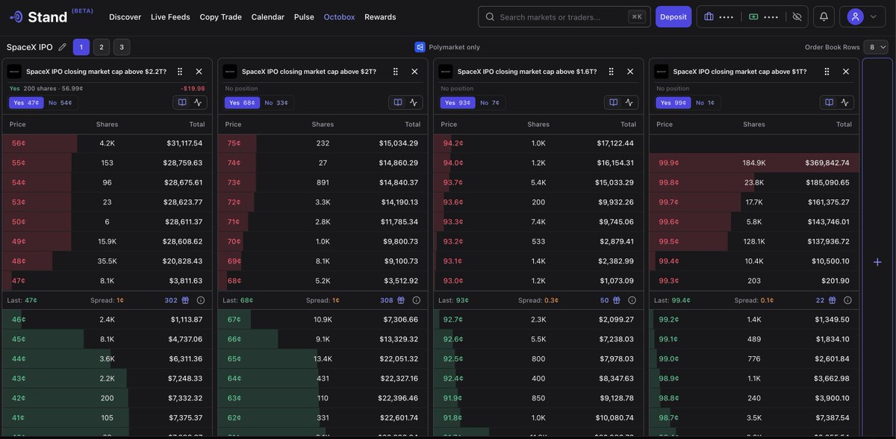This screenshot has width=896, height=439.
Task: Open the Rewards page
Action: [380, 16]
